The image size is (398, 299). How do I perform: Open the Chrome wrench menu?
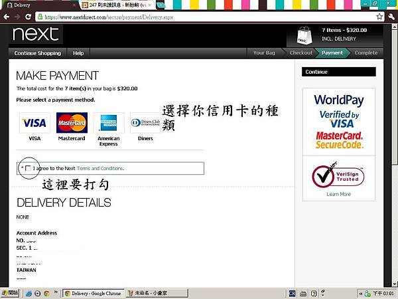click(391, 17)
